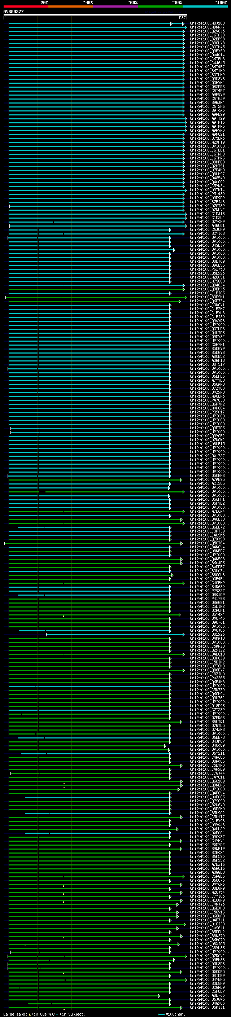Click the query end position 537
This screenshot has width=231, height=1017.
tap(182, 18)
